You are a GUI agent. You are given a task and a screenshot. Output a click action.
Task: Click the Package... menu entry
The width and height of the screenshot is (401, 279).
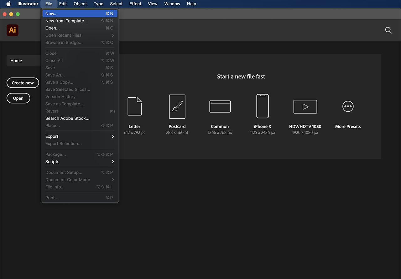coord(80,155)
